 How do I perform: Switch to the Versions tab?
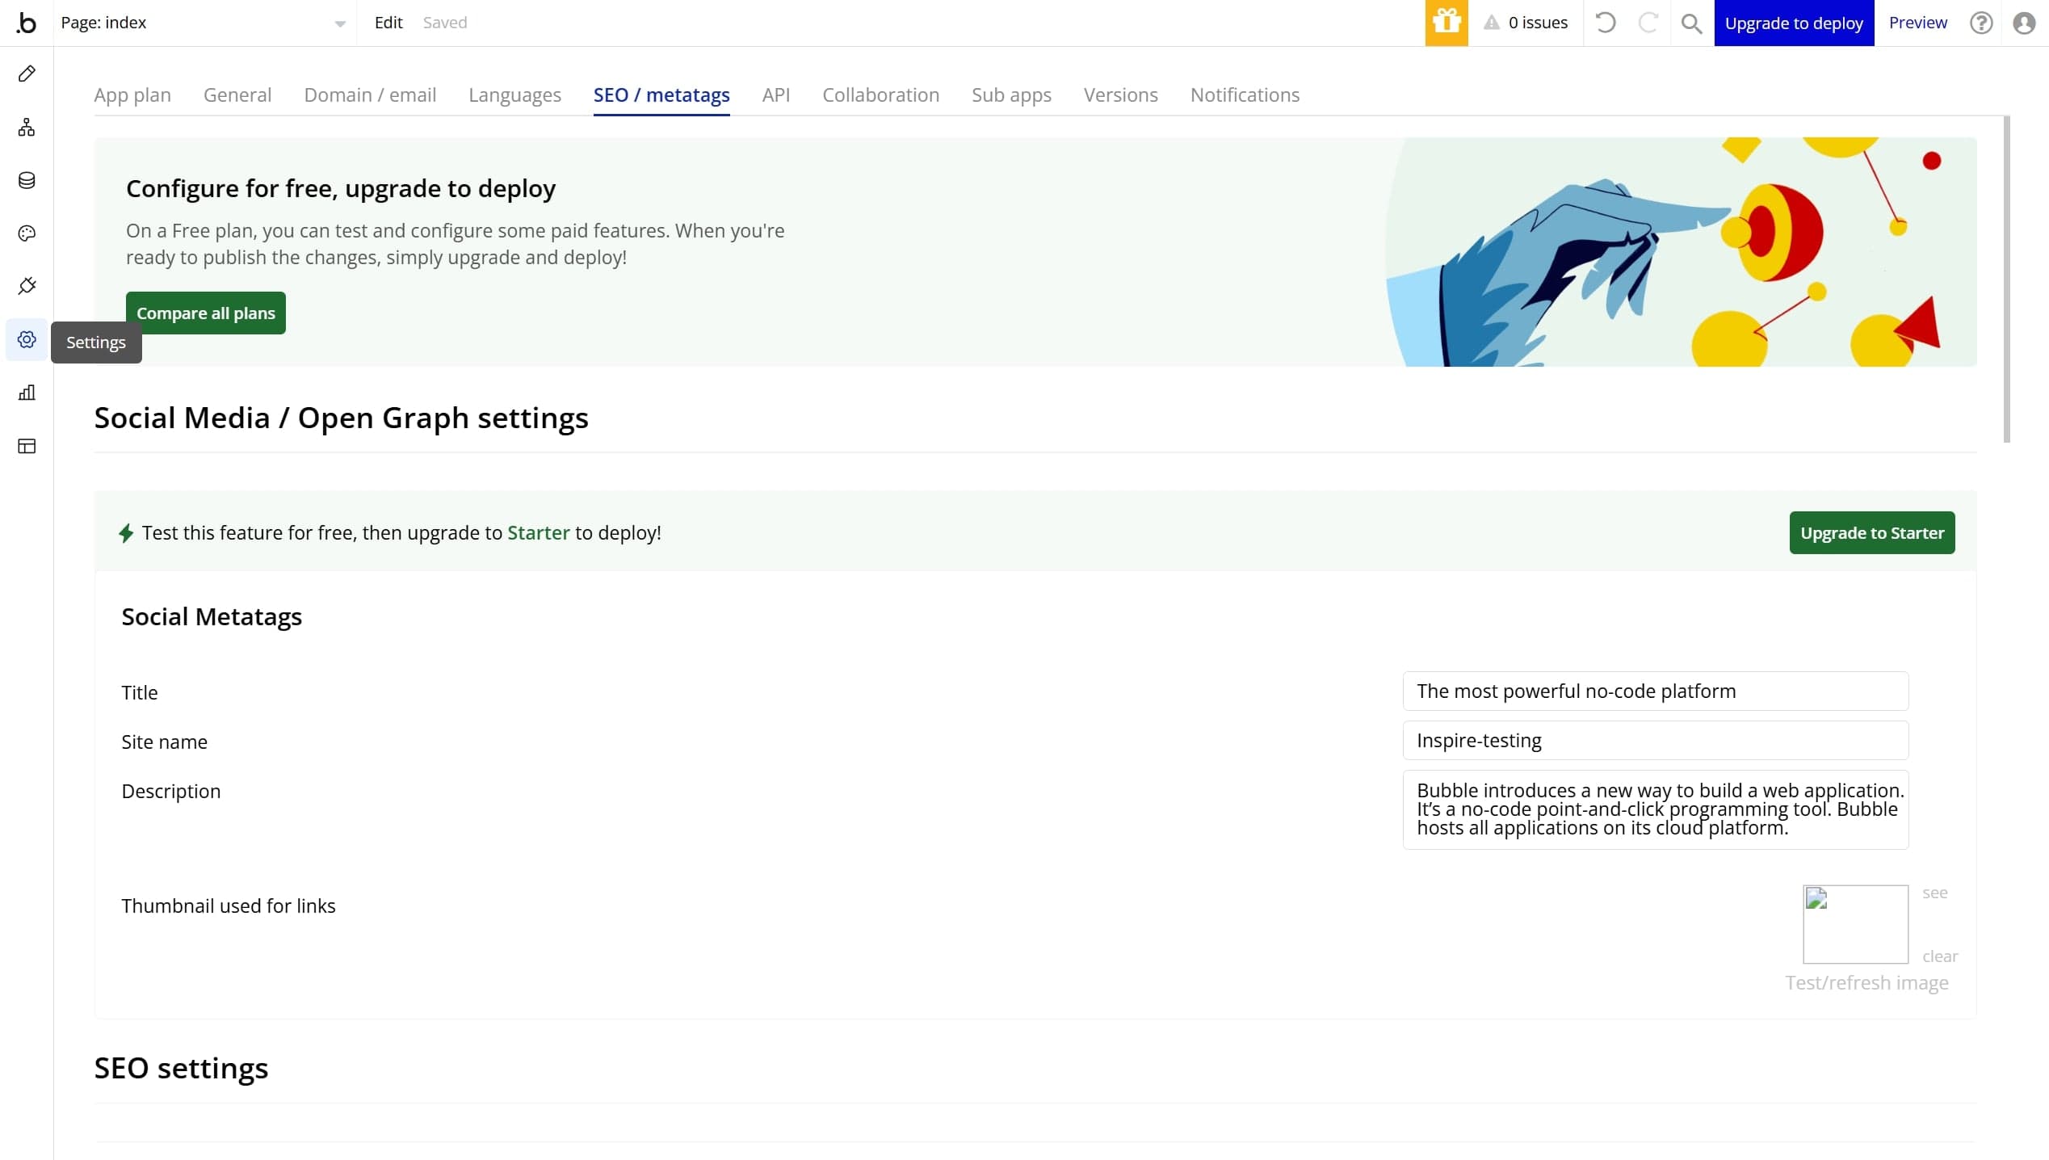pyautogui.click(x=1120, y=95)
